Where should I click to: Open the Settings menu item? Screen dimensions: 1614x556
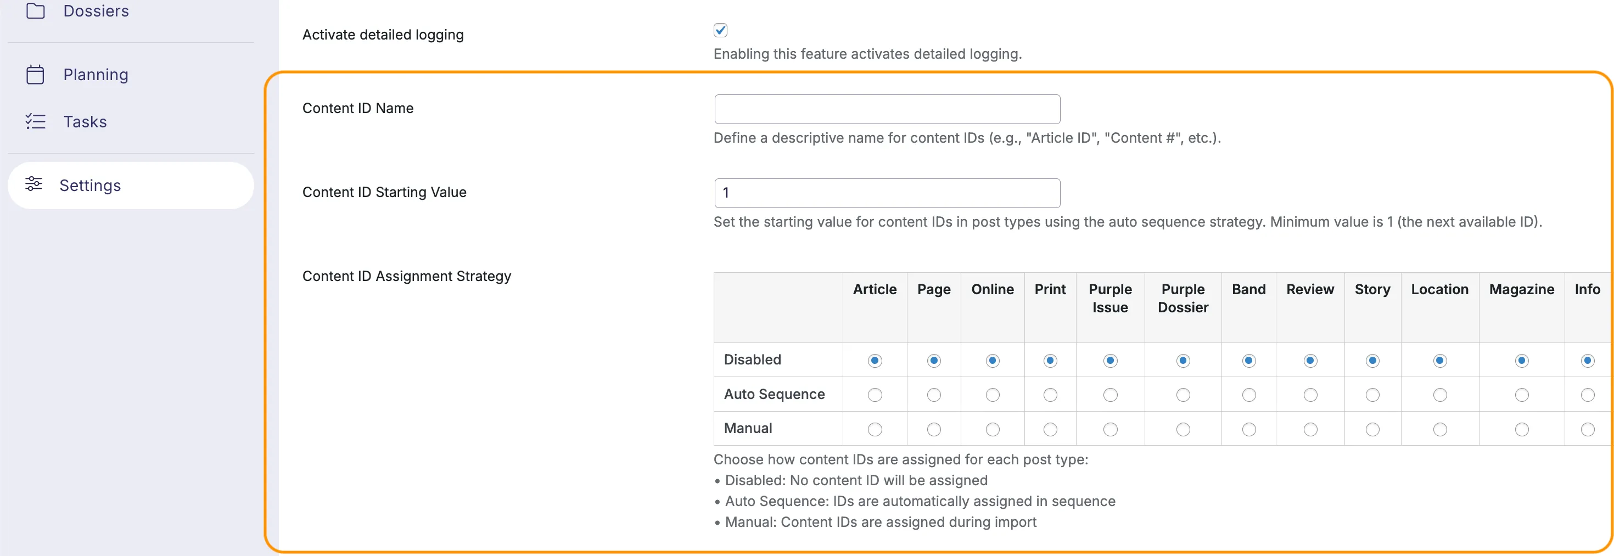coord(130,186)
